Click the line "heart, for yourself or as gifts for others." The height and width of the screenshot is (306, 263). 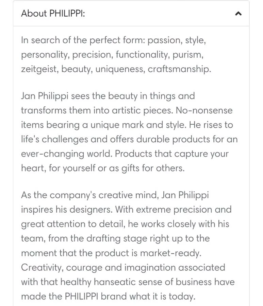click(102, 168)
